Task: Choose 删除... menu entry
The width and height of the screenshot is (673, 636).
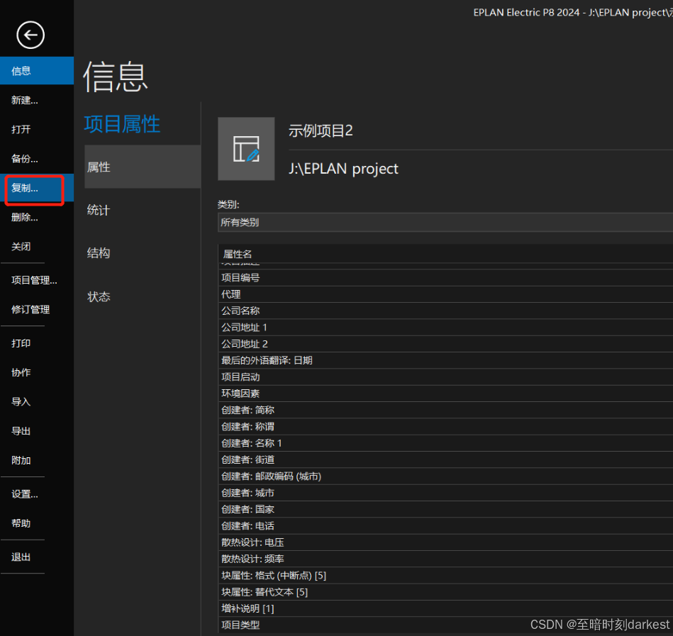Action: pos(37,217)
